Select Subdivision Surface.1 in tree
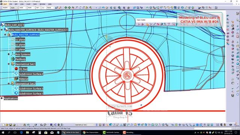 [x=31, y=93]
